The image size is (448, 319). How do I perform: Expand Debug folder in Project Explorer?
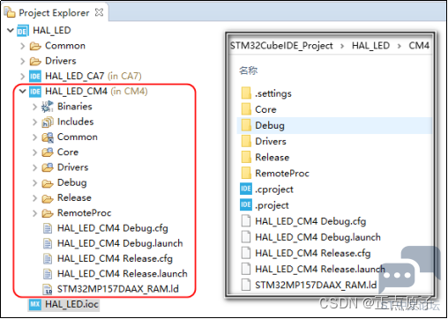click(34, 182)
